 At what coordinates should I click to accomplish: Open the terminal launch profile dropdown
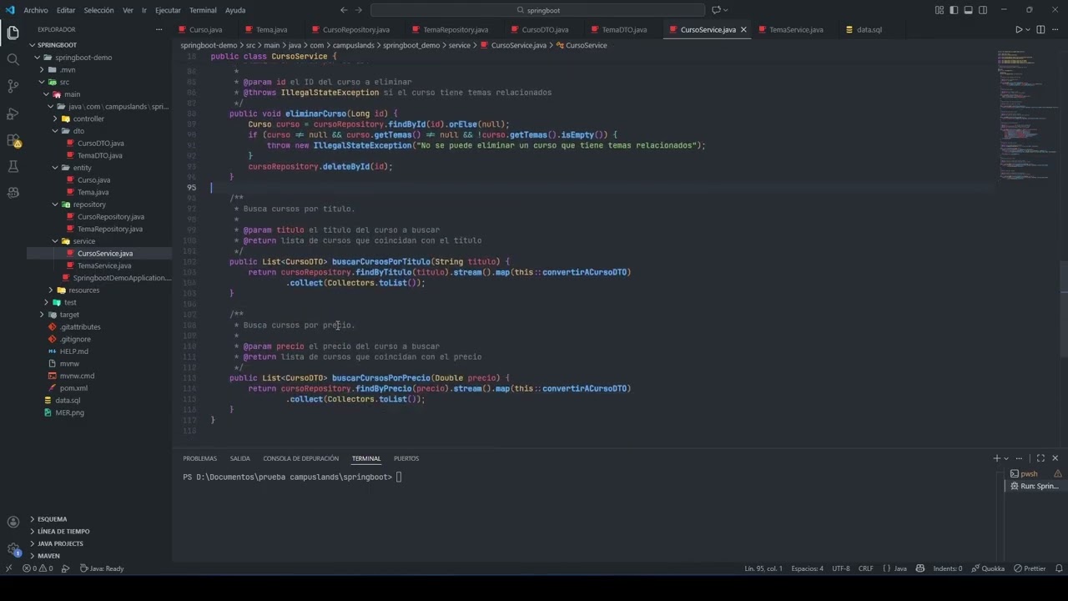tap(1006, 458)
